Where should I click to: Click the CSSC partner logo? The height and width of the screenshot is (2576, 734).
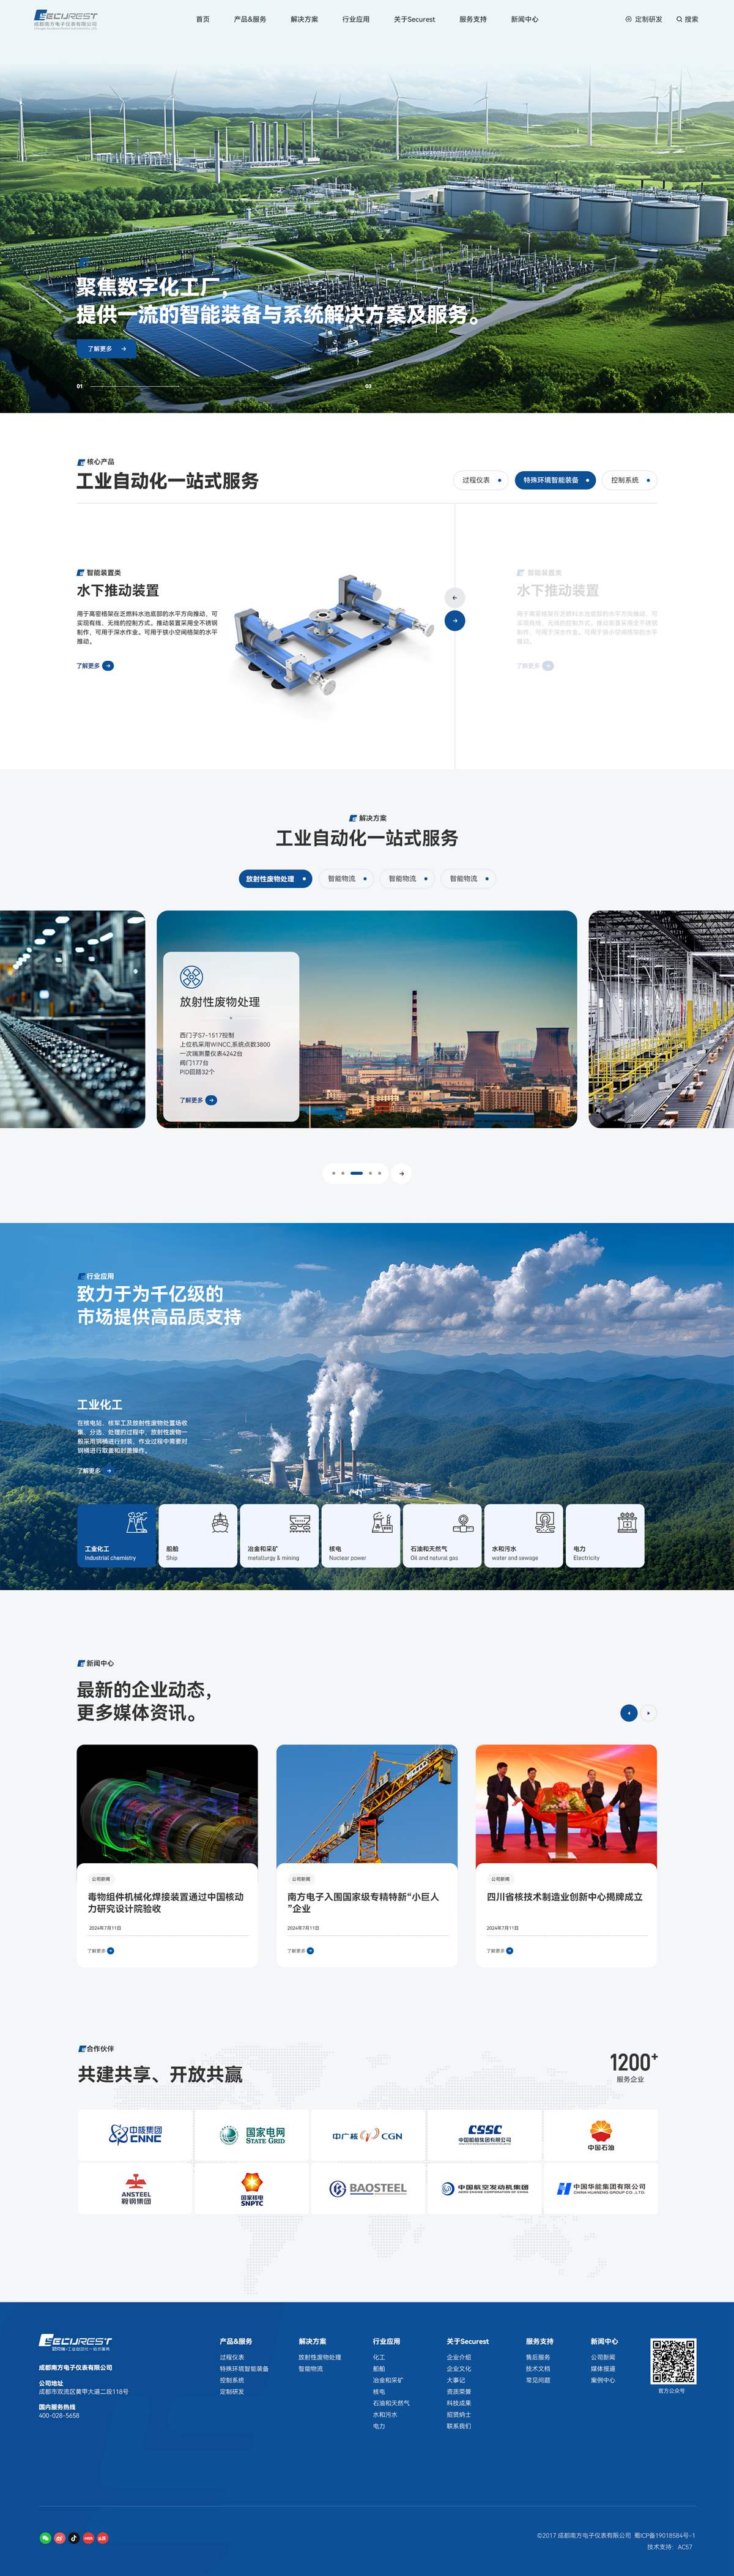tap(485, 2134)
